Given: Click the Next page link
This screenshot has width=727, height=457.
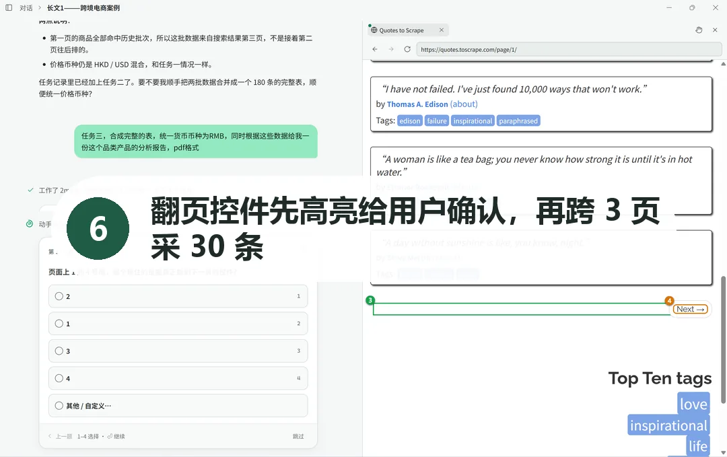Looking at the screenshot, I should (x=691, y=309).
